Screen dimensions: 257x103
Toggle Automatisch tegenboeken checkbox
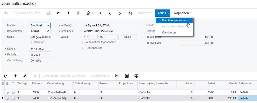click(84, 42)
